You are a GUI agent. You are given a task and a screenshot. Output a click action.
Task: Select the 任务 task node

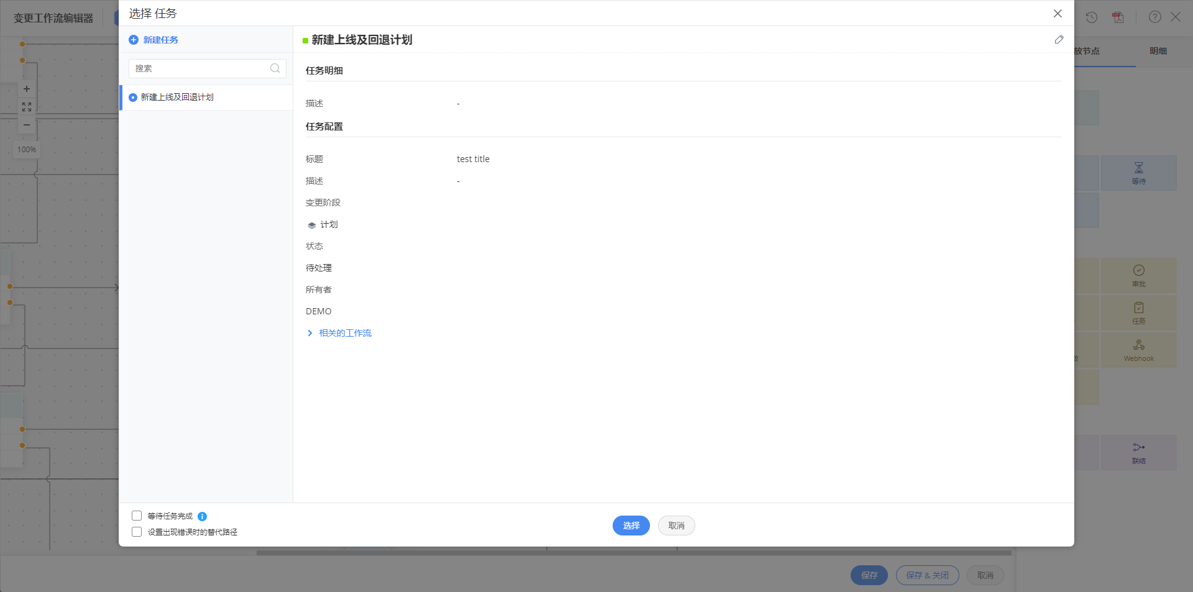click(1139, 313)
